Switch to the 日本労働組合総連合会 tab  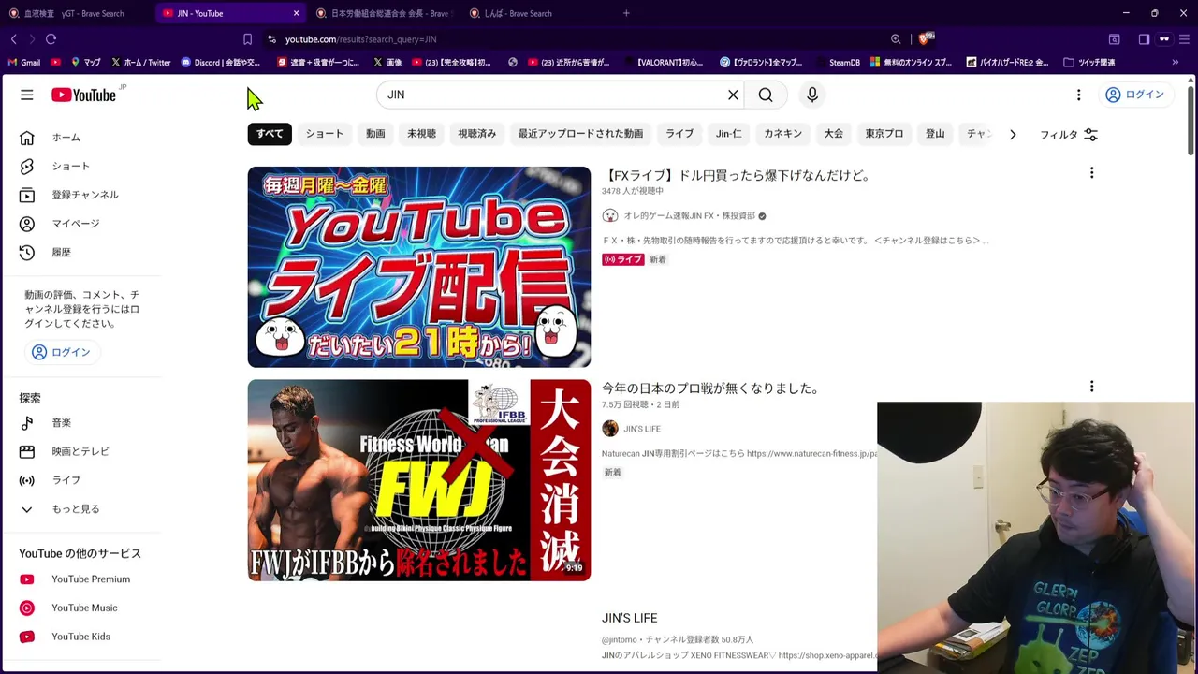384,13
